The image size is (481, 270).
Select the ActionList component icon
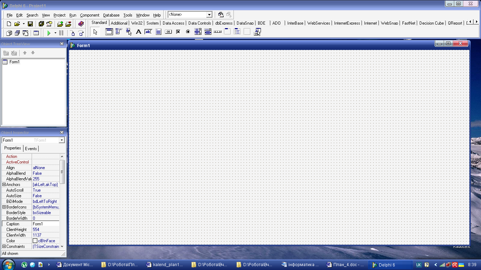pos(257,32)
